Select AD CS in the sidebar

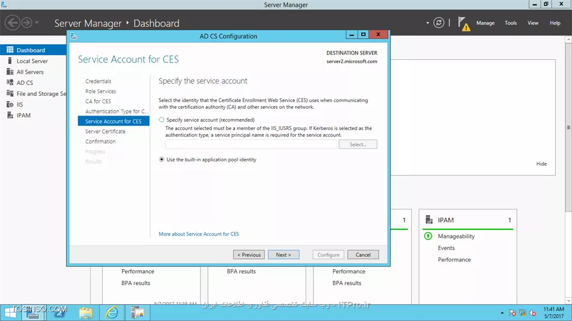click(x=25, y=83)
